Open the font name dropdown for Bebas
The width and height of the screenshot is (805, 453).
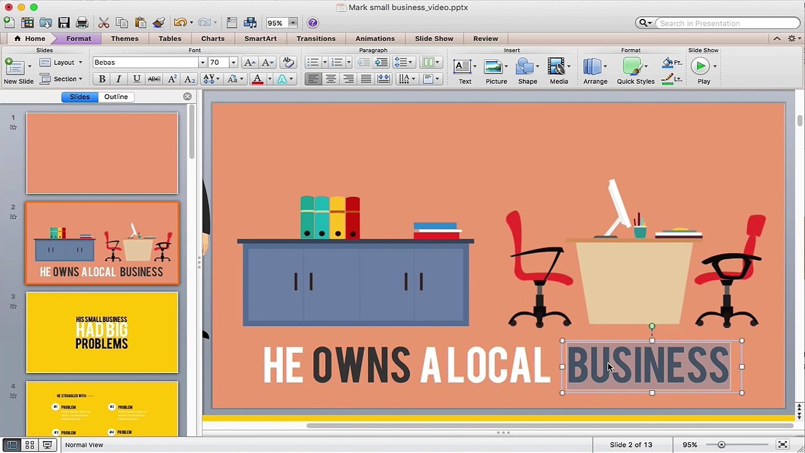tap(203, 63)
